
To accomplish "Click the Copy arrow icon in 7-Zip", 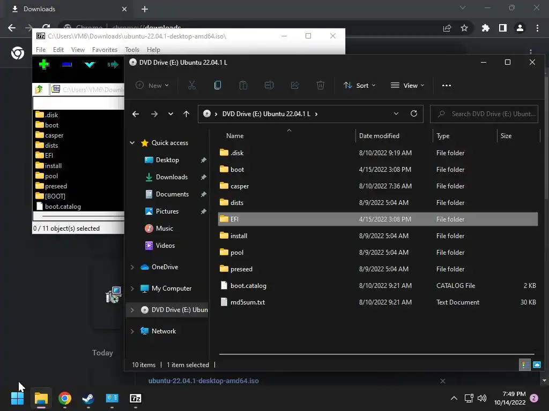I will pyautogui.click(x=113, y=64).
